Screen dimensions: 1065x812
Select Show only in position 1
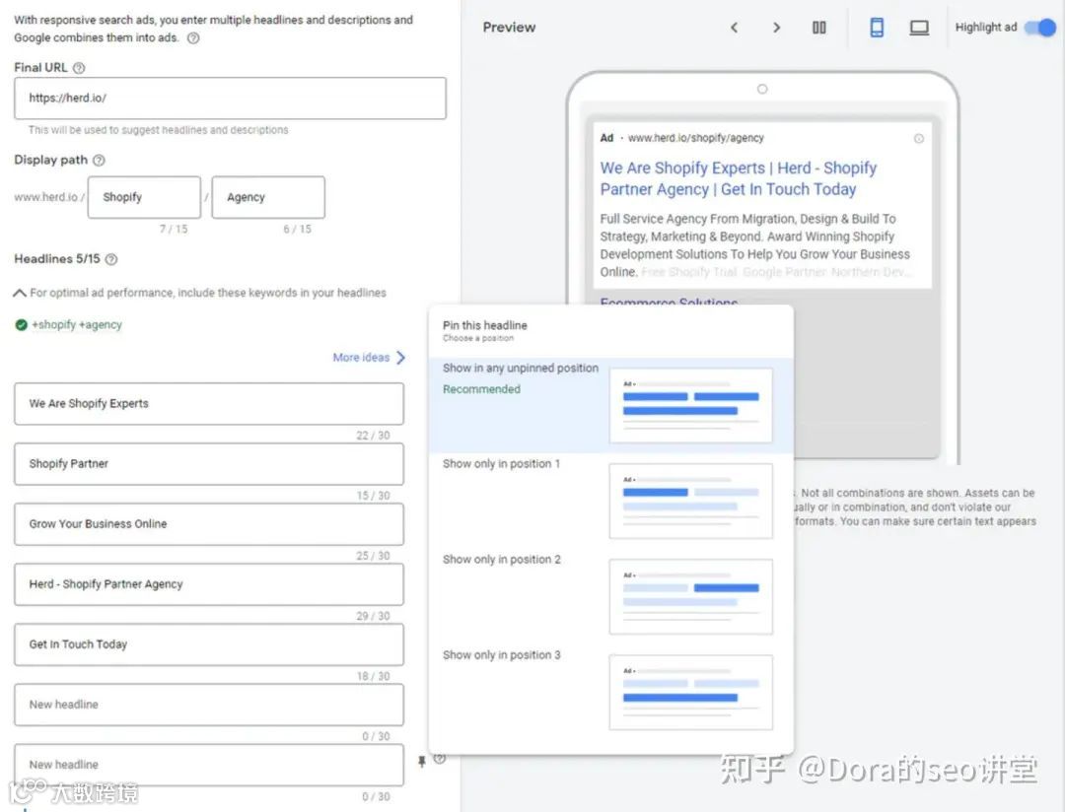[610, 501]
